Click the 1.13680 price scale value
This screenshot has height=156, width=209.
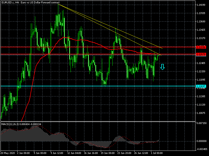(x=201, y=21)
